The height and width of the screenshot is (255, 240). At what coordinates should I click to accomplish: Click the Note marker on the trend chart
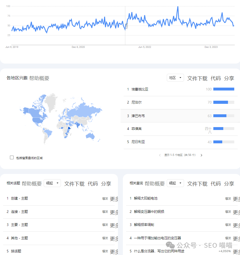coord(127,26)
